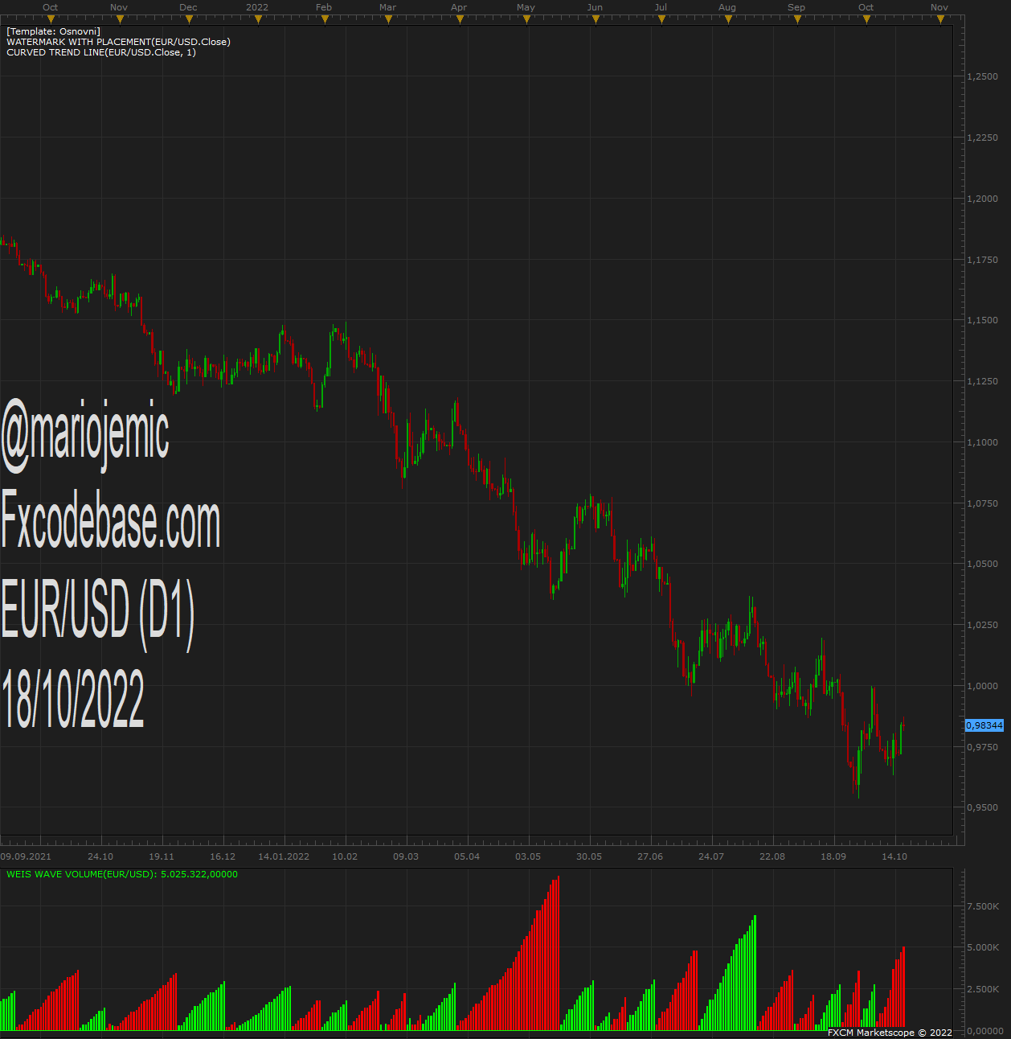Click the 1,0750 price axis label
1011x1039 pixels.
pyautogui.click(x=982, y=503)
